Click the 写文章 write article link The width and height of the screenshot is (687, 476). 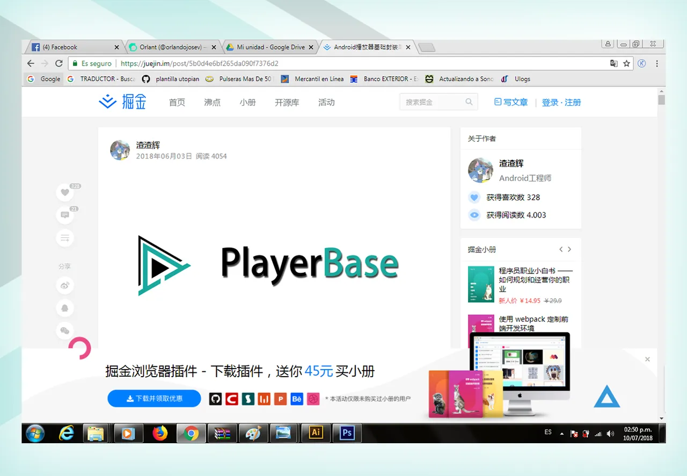(x=511, y=102)
